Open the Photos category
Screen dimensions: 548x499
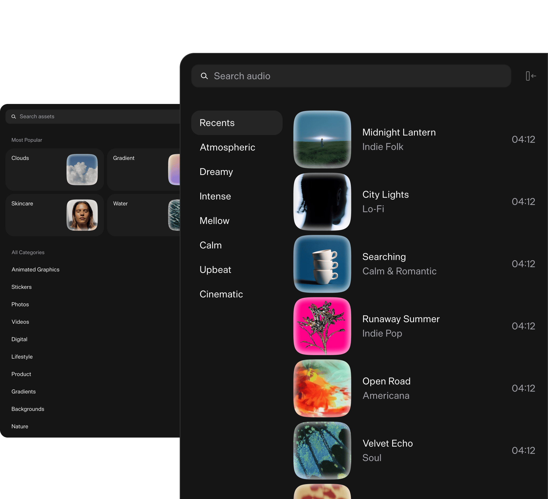(20, 304)
